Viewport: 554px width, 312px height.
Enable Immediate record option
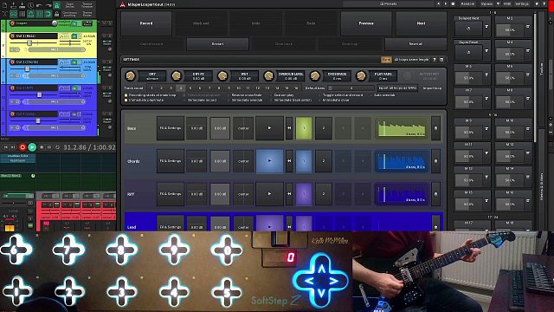pyautogui.click(x=200, y=101)
